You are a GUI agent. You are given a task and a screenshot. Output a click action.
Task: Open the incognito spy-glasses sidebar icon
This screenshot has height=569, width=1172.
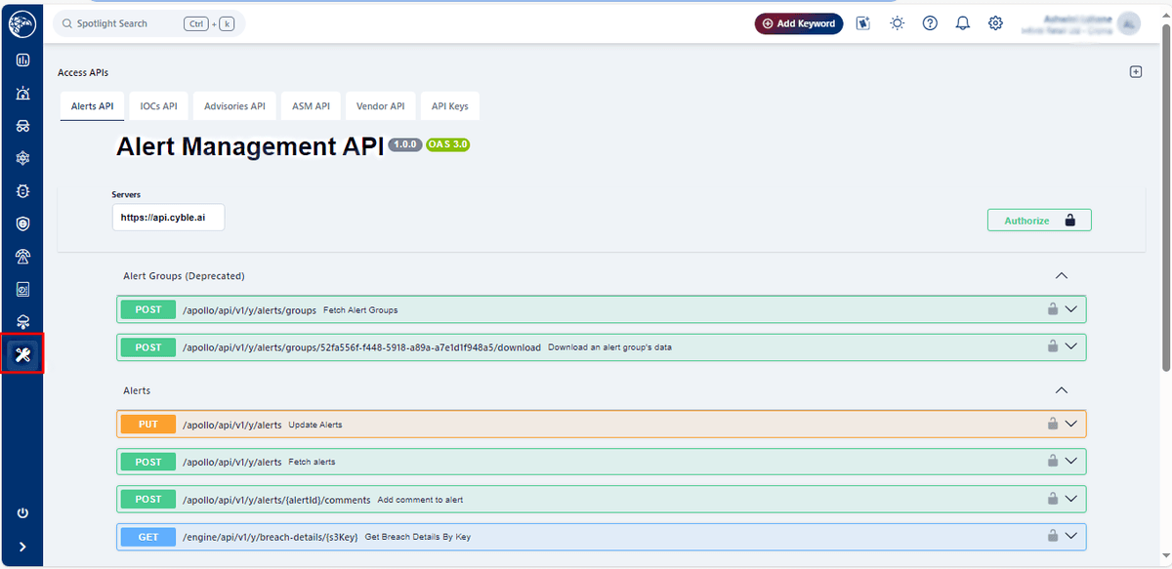coord(22,126)
